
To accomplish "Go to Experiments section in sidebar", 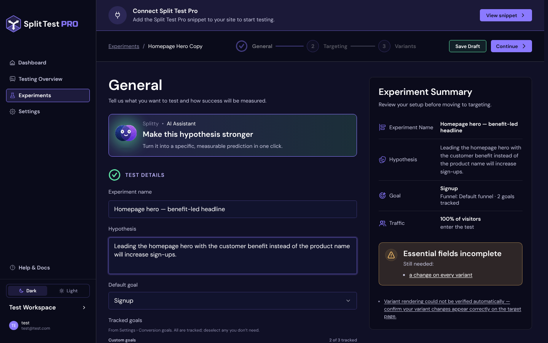I will (48, 95).
